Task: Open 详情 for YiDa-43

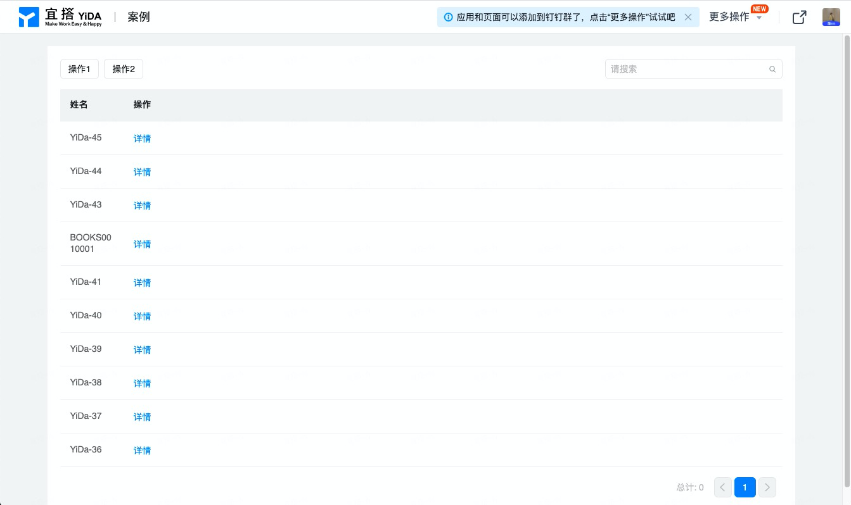Action: click(x=142, y=206)
